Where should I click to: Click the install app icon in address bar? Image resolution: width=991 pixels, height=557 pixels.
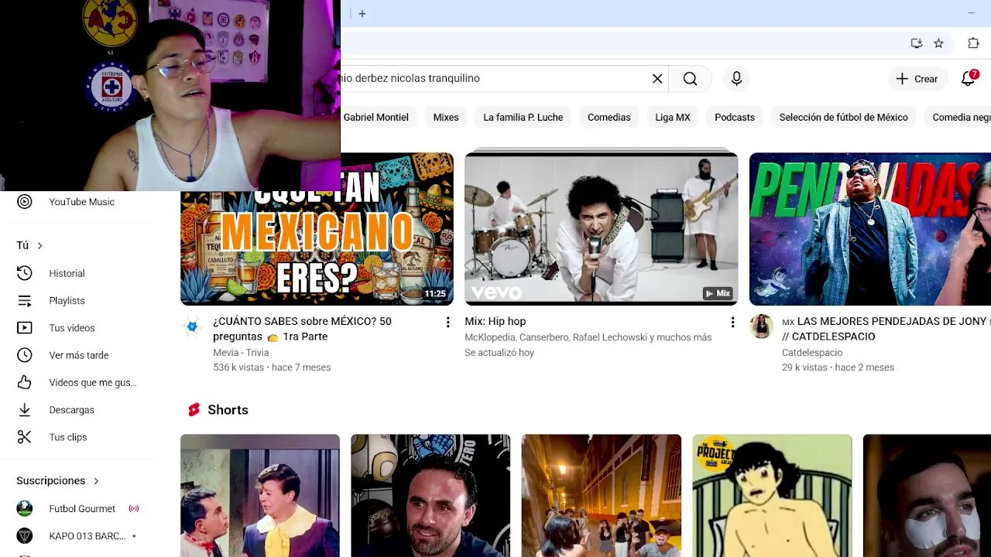coord(917,43)
